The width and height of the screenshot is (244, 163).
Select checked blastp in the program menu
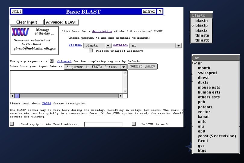pos(201,25)
